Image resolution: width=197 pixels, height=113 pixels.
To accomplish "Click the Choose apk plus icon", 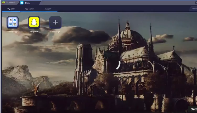I will (55, 22).
